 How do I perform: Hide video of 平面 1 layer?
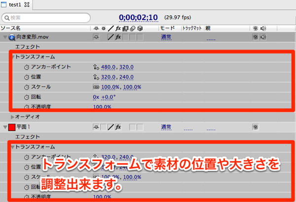pos(255,127)
